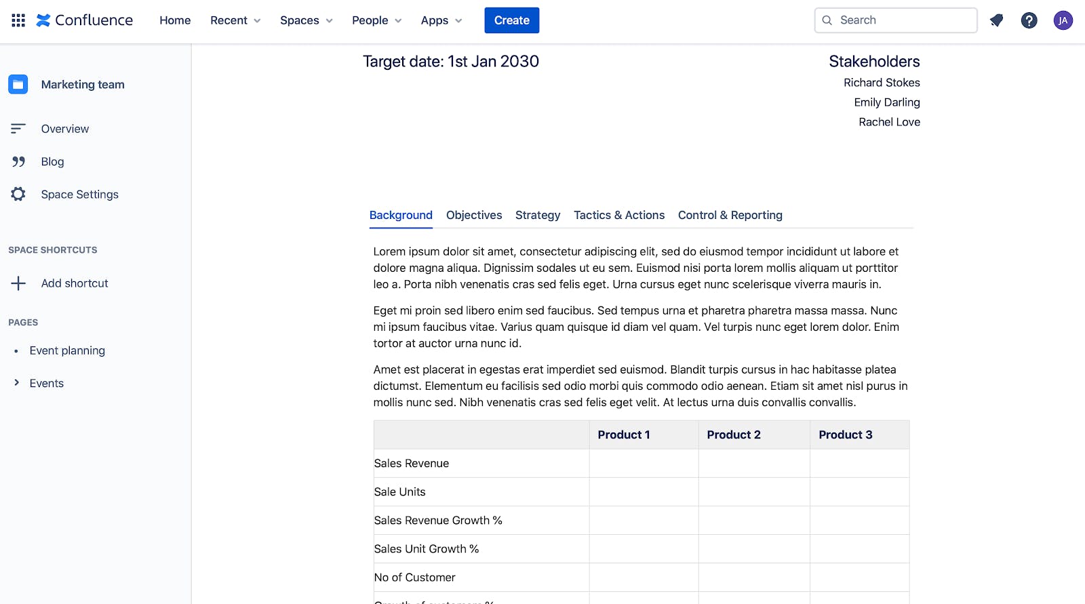The width and height of the screenshot is (1085, 604).
Task: Click into the Search field
Action: tap(896, 20)
